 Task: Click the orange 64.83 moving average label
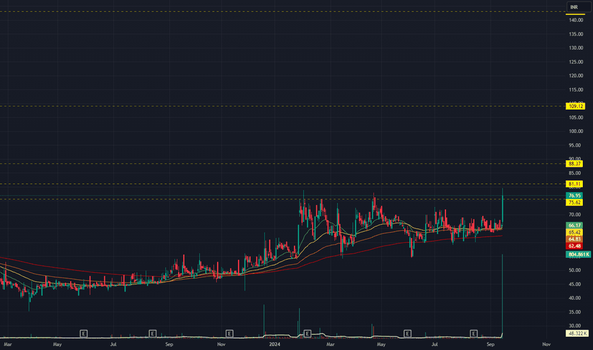(x=574, y=239)
